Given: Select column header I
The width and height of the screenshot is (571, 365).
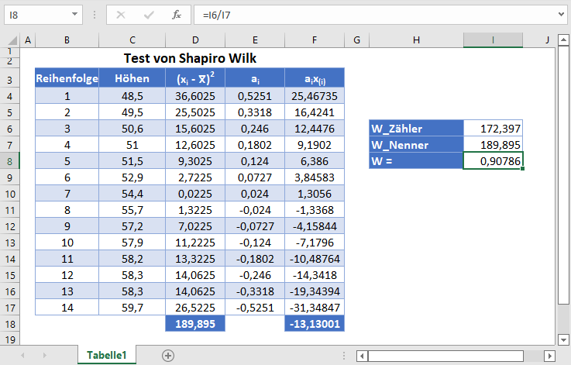Looking at the screenshot, I should (493, 40).
